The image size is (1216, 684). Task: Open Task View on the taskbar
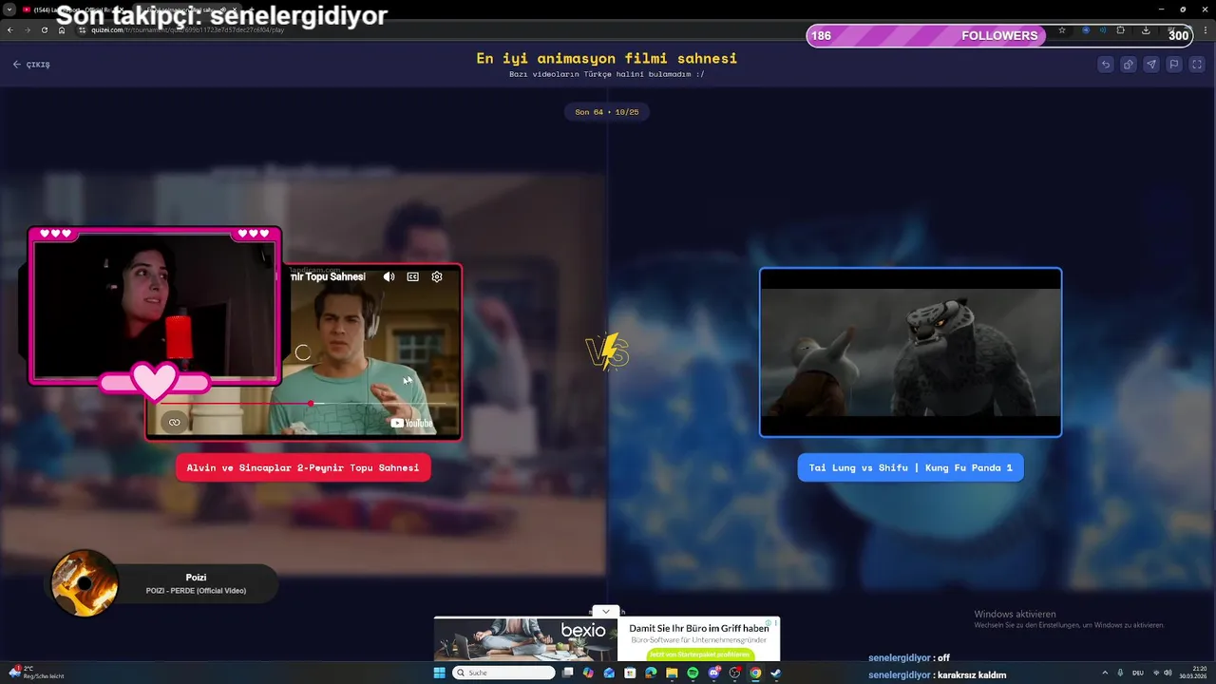568,673
